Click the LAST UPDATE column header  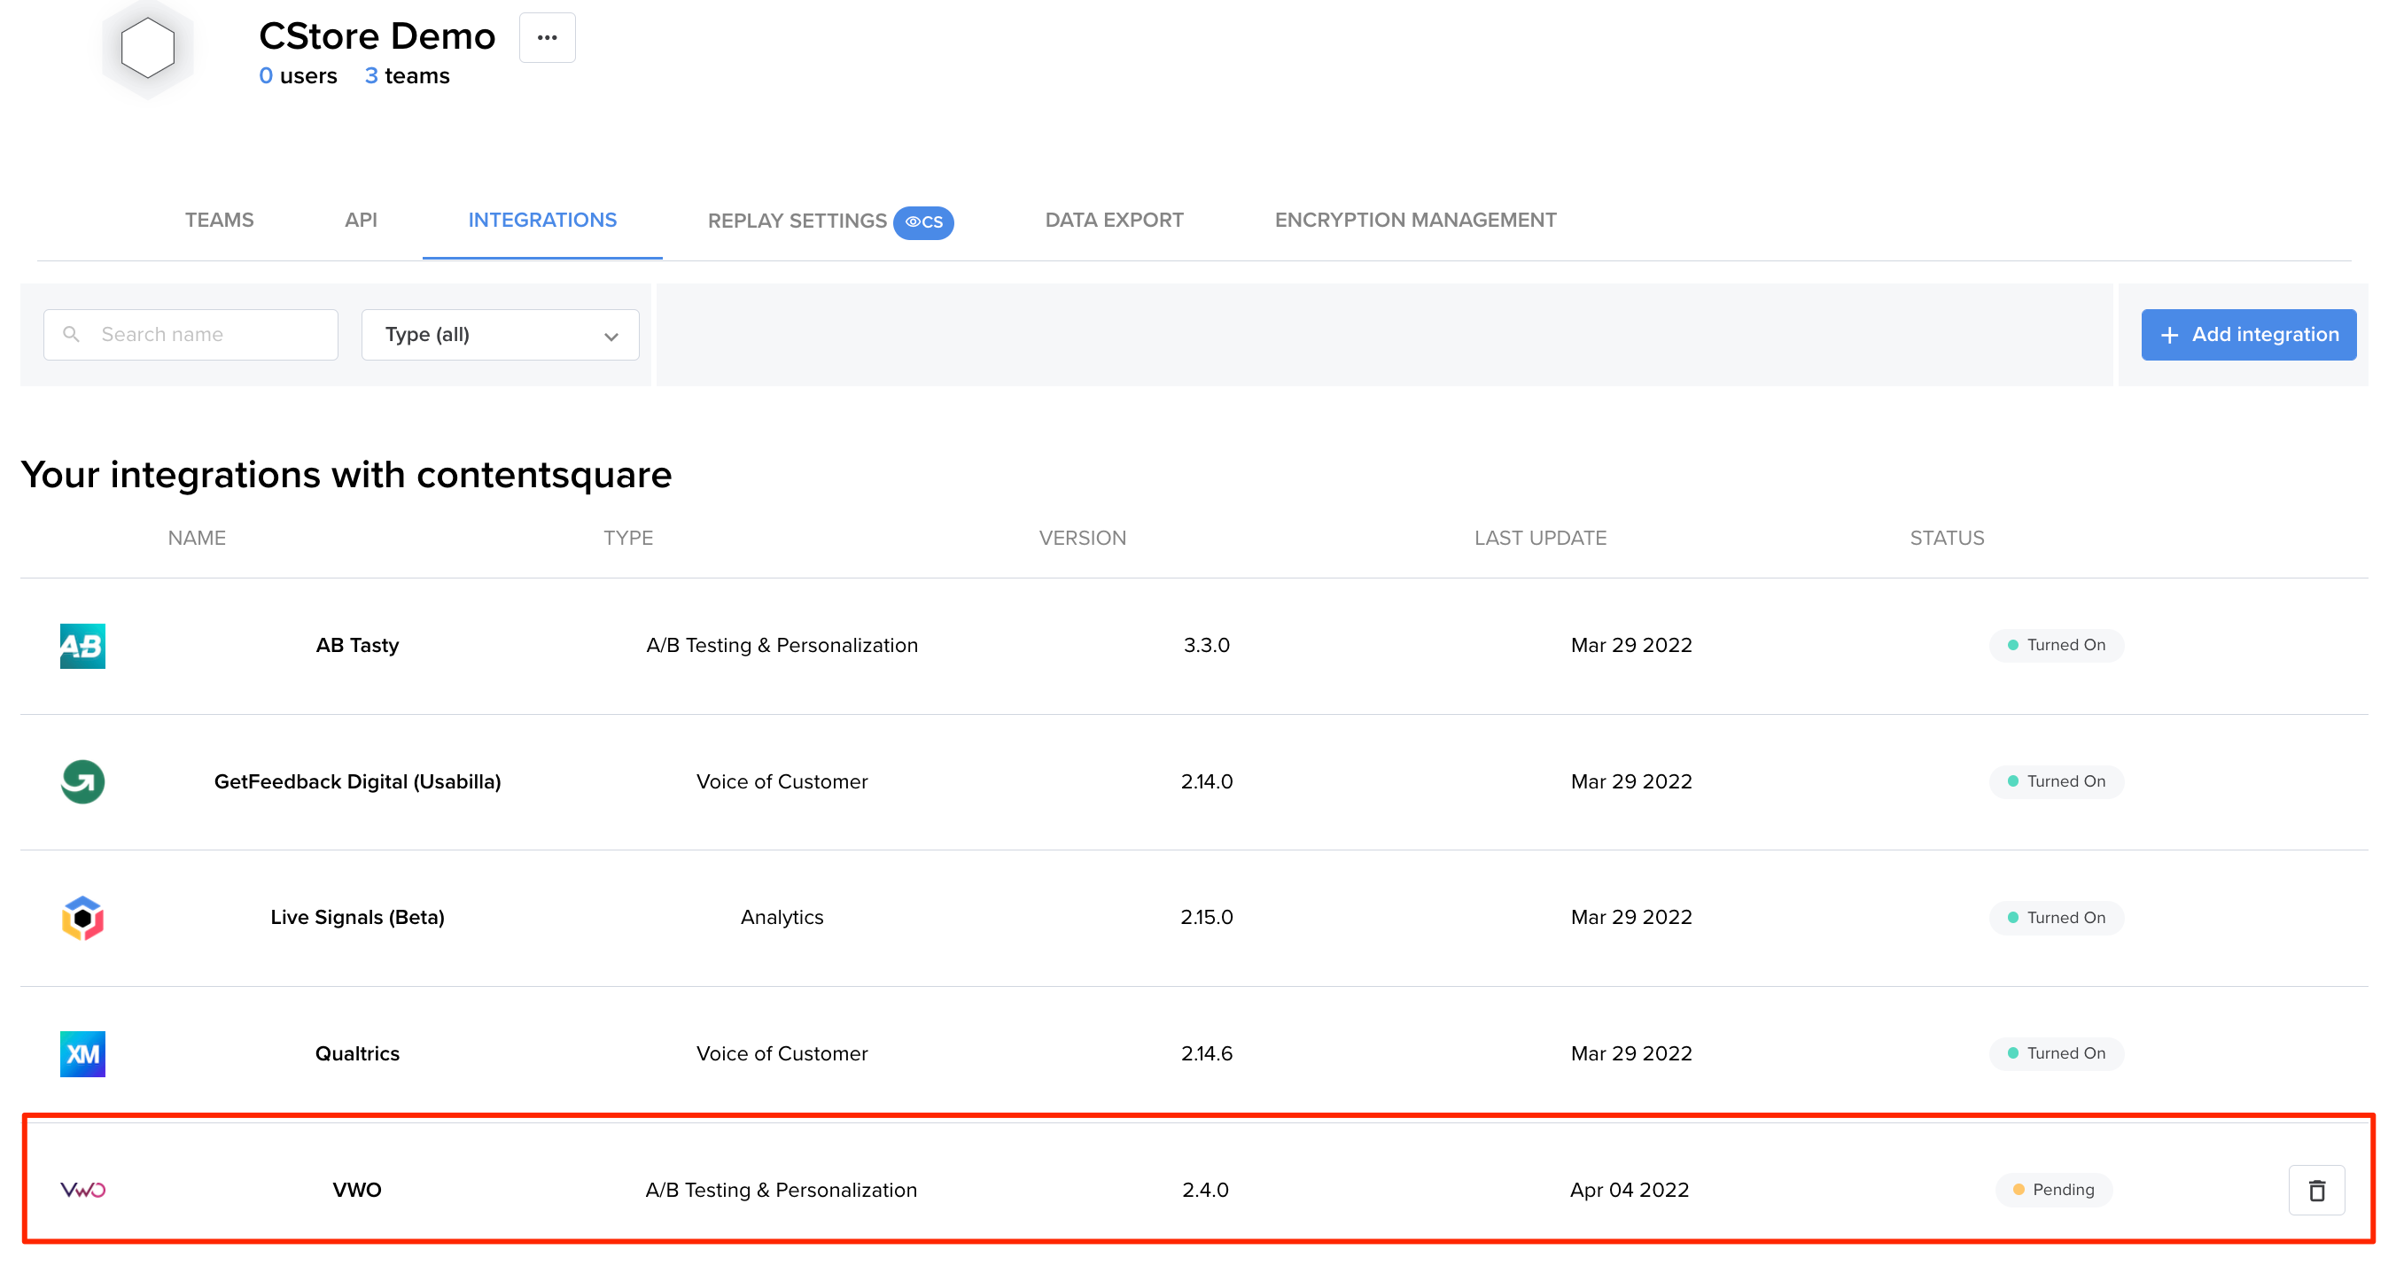pos(1540,539)
